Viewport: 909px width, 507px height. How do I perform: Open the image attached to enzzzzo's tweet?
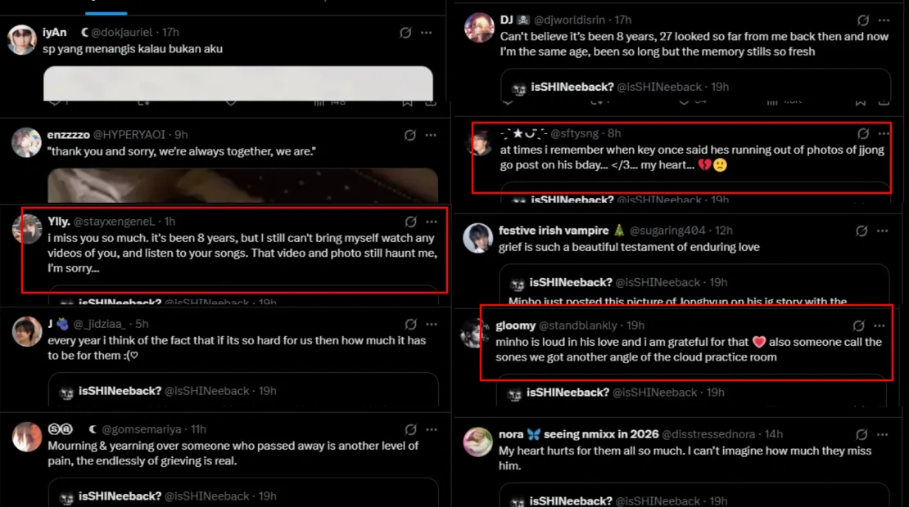[x=243, y=185]
